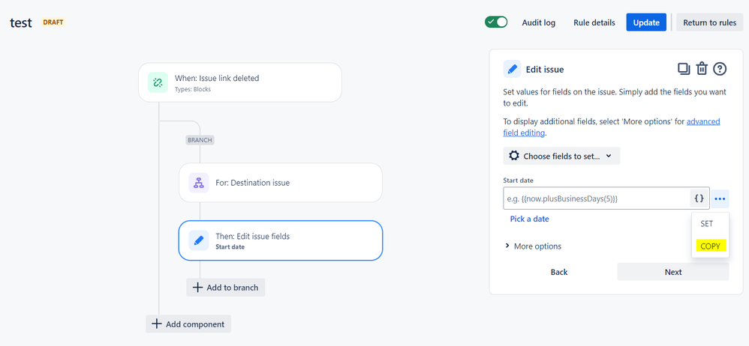Click the branch hierarchy icon
The width and height of the screenshot is (749, 346).
pyautogui.click(x=199, y=182)
